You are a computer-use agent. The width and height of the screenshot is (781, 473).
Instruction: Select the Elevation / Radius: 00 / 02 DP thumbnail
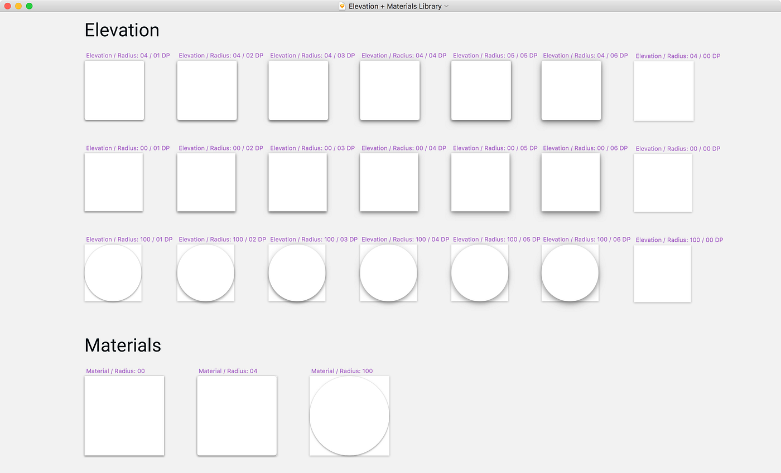pos(206,182)
